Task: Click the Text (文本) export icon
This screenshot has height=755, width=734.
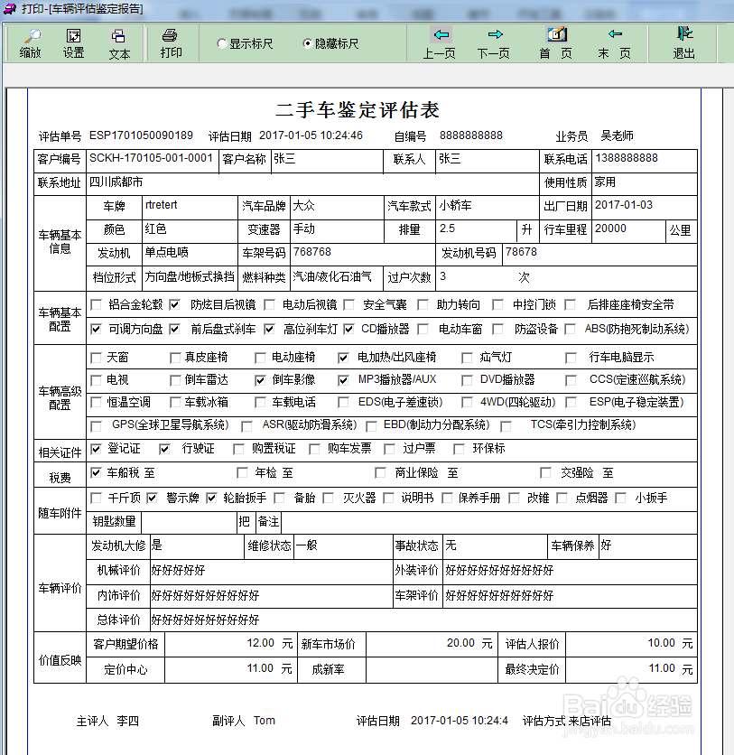Action: pos(118,36)
